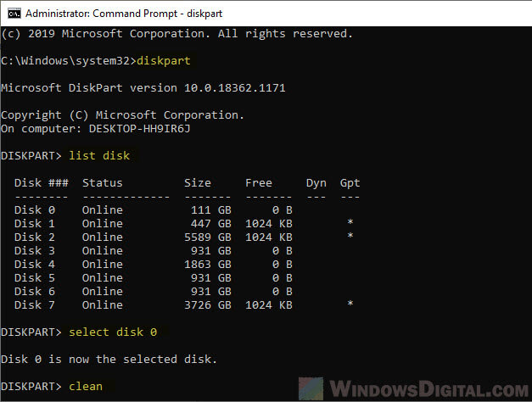532x402 pixels.
Task: Click the 'Gpt' column header
Action: pyautogui.click(x=350, y=183)
